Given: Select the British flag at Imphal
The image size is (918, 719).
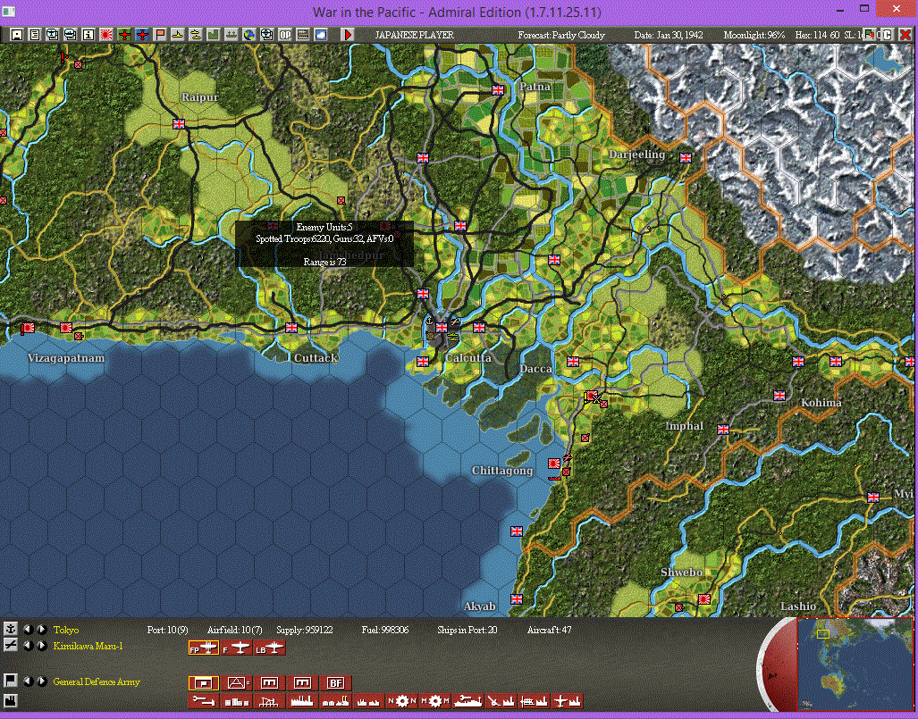Looking at the screenshot, I should (723, 430).
